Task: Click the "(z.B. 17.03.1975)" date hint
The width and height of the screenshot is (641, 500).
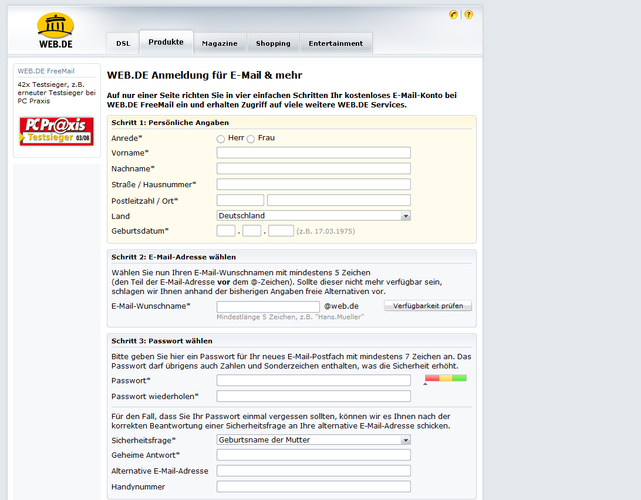Action: (x=326, y=231)
